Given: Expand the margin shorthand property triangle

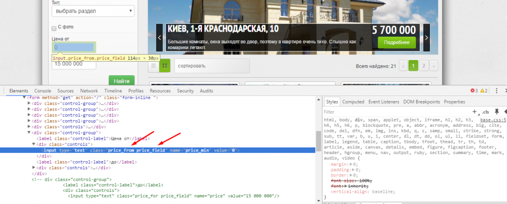Looking at the screenshot, I should 351,164.
